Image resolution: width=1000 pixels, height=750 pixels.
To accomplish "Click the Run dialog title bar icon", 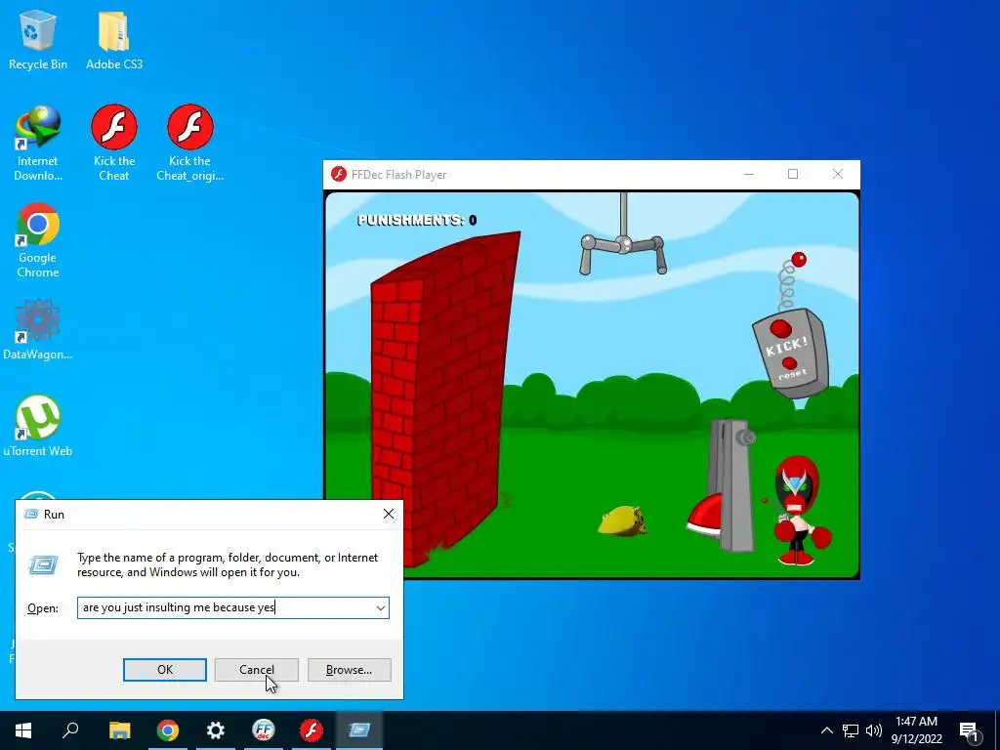I will point(30,514).
